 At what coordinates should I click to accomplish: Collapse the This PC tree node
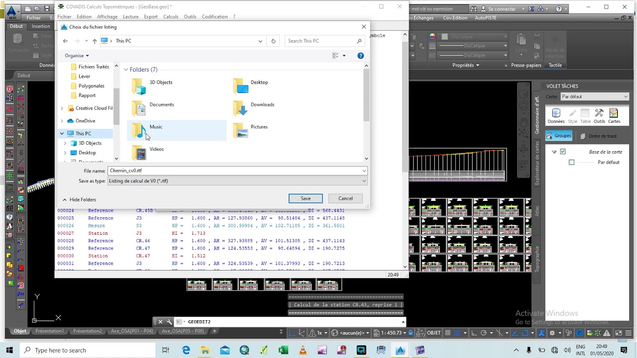(x=62, y=133)
